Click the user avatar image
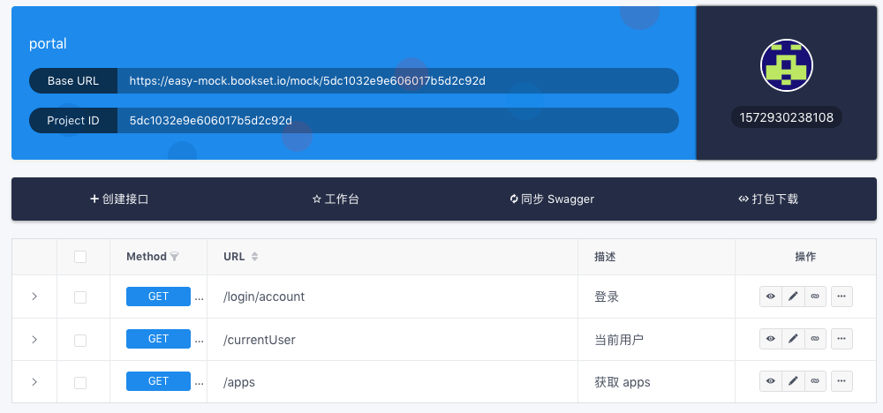The height and width of the screenshot is (413, 883). (x=786, y=65)
